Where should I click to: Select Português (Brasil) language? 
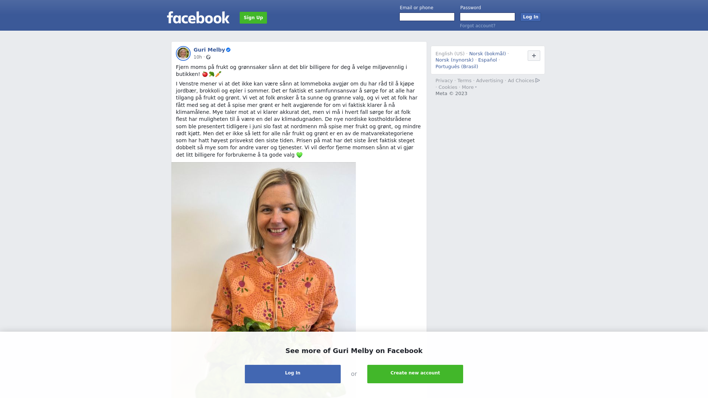coord(457,67)
